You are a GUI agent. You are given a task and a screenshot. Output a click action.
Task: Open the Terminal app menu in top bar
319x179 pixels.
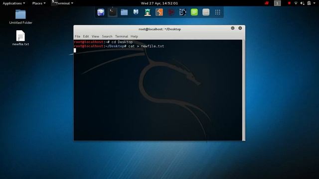[x=62, y=3]
